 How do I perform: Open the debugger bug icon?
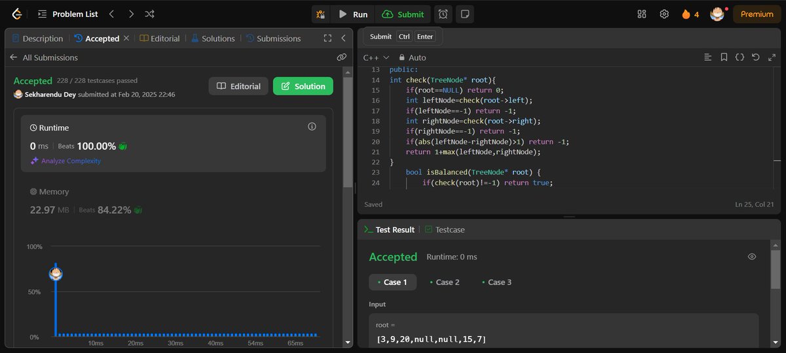pyautogui.click(x=320, y=14)
